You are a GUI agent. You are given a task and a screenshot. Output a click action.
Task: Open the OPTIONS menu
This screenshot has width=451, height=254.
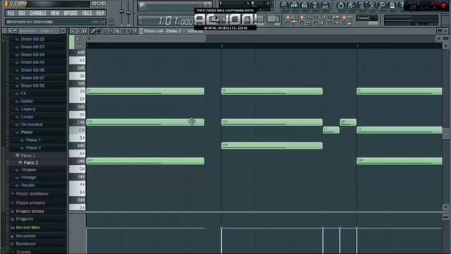coord(70,13)
